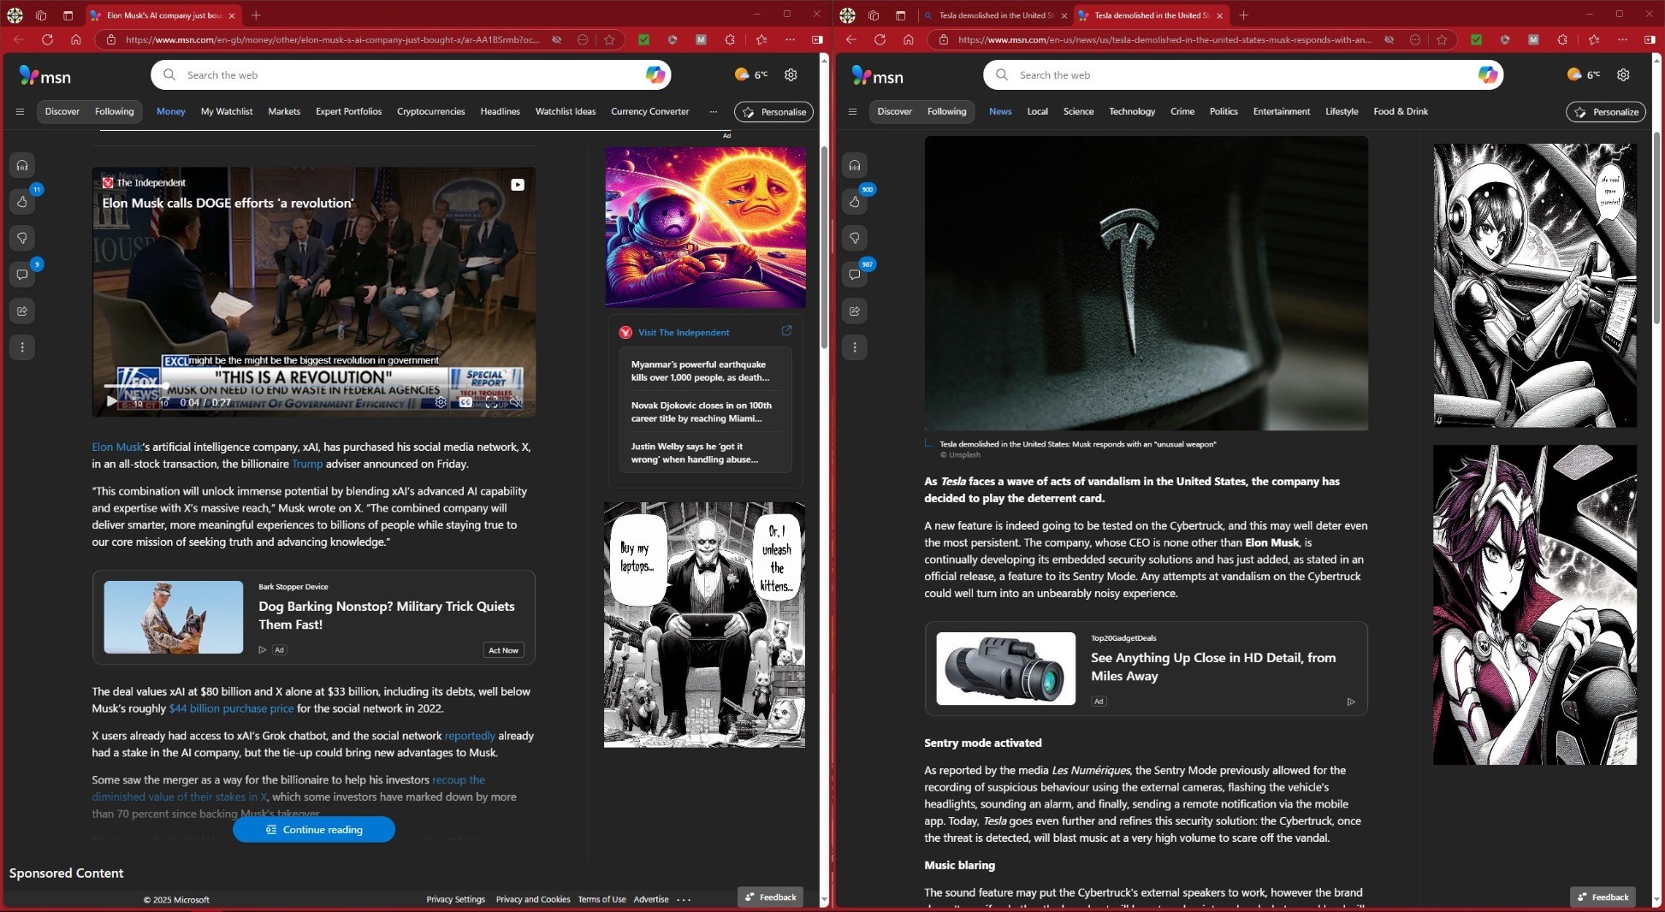
Task: Toggle closed captions on the video
Action: click(x=465, y=402)
